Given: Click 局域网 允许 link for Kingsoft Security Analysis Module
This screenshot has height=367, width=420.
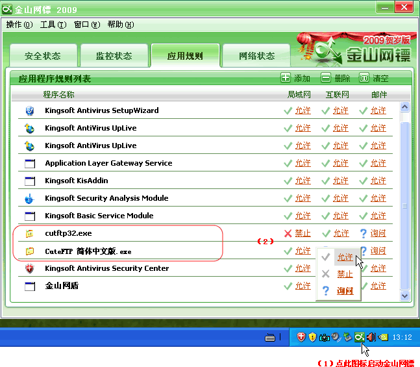Looking at the screenshot, I should pos(303,198).
